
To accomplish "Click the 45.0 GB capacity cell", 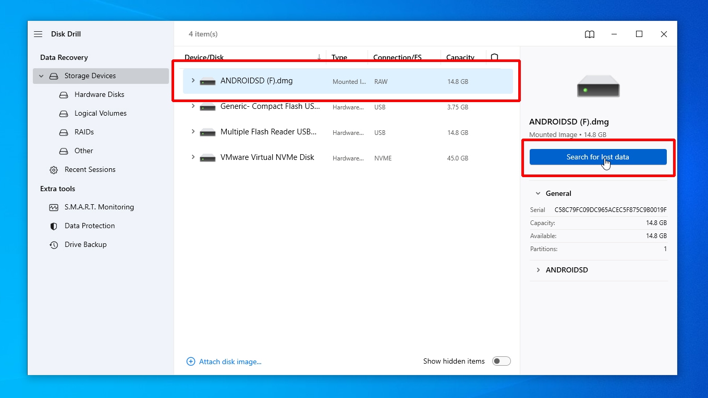I will [x=458, y=158].
